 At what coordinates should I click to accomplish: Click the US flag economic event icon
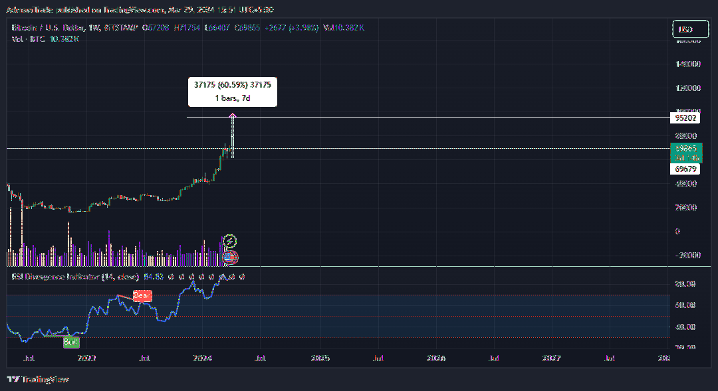(x=231, y=258)
